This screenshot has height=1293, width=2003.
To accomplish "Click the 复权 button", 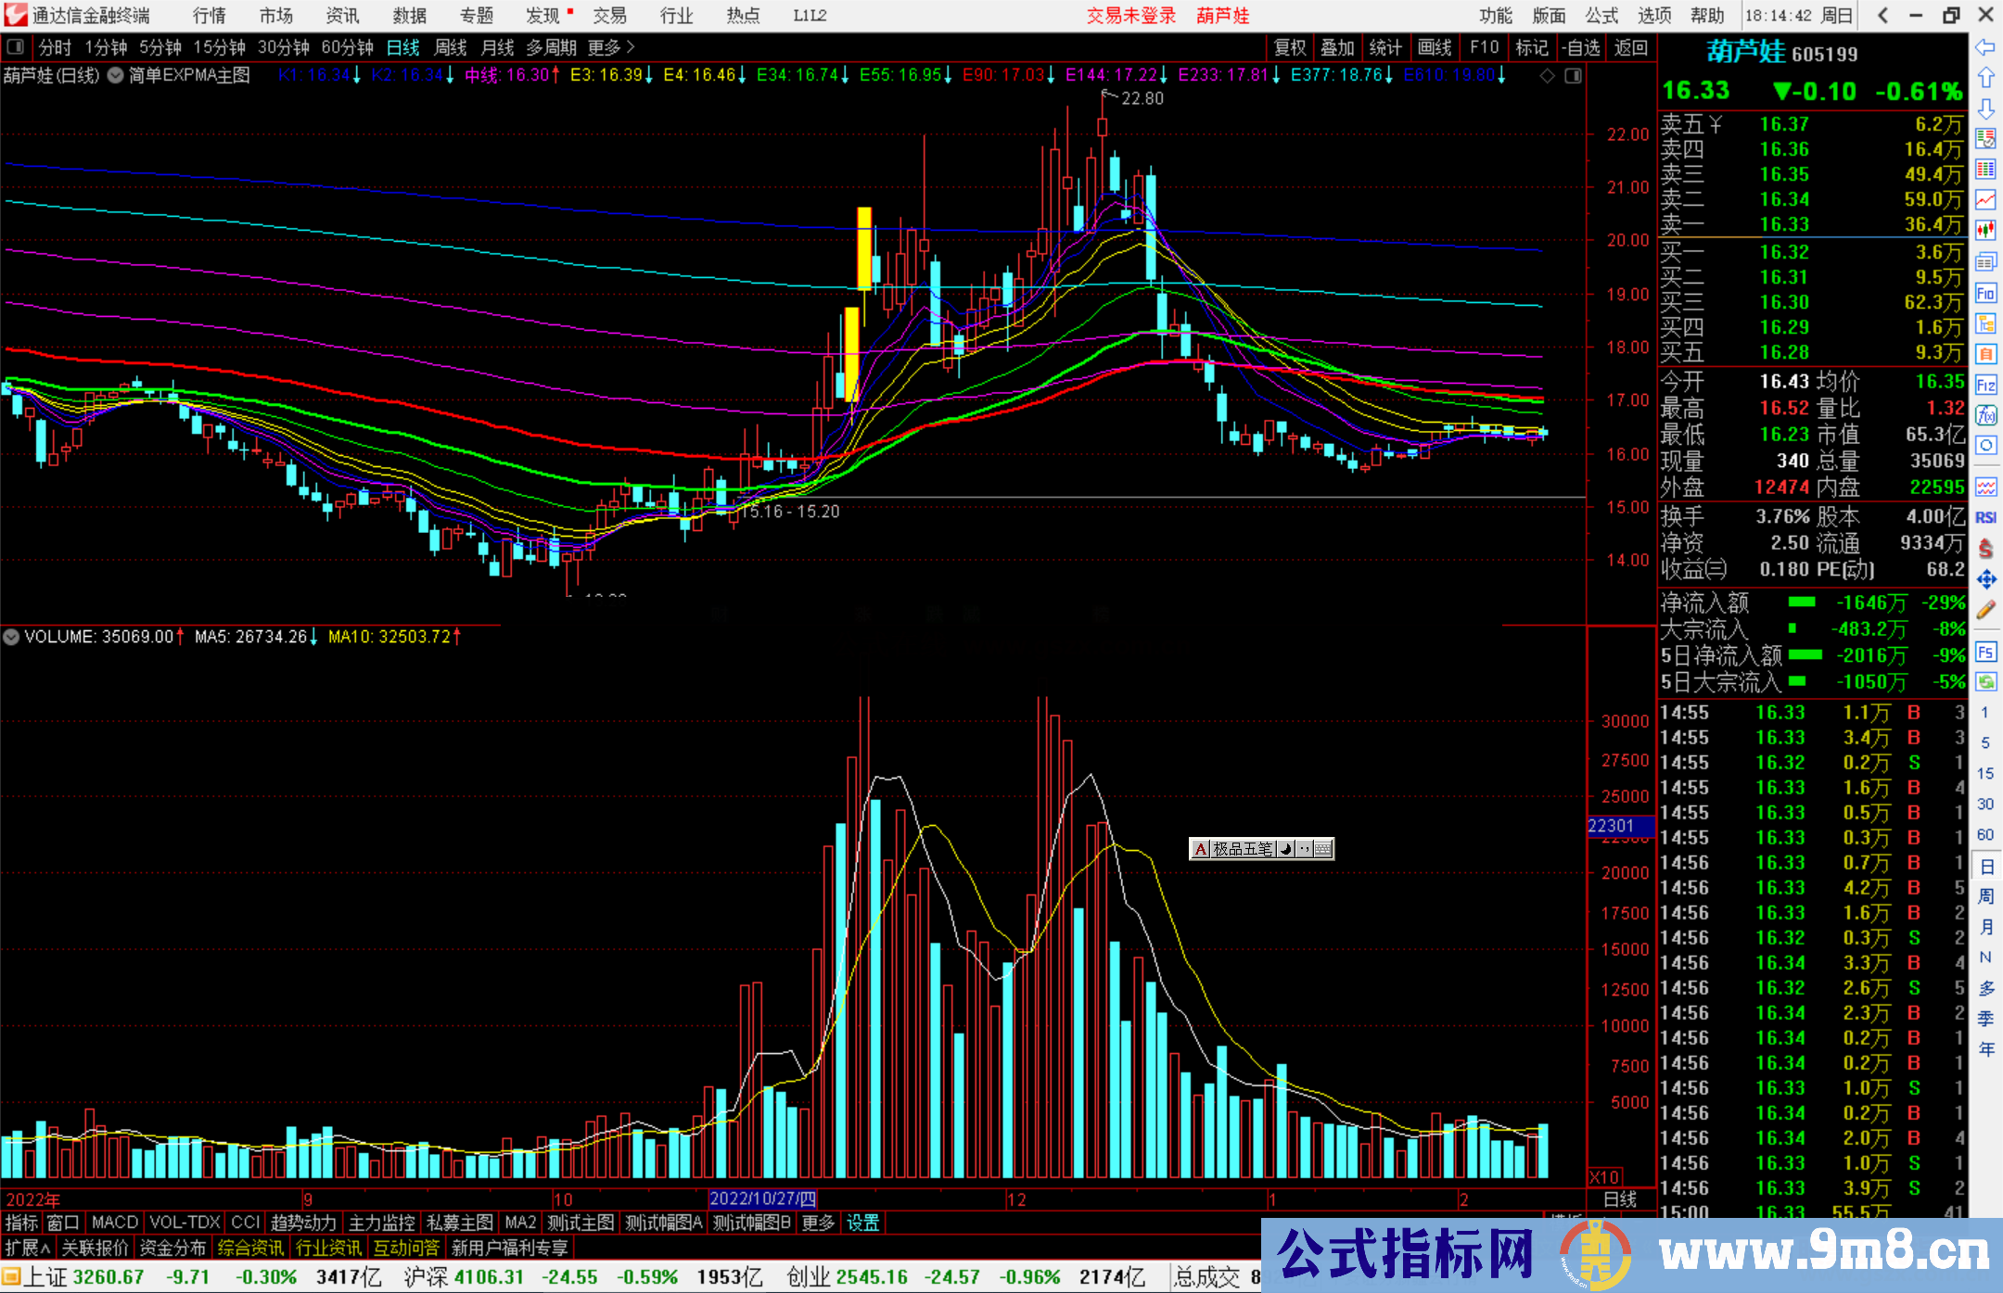I will 1289,47.
